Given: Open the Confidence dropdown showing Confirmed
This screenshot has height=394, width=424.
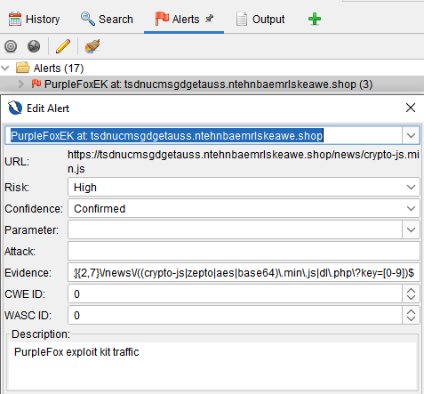Looking at the screenshot, I should [x=244, y=208].
